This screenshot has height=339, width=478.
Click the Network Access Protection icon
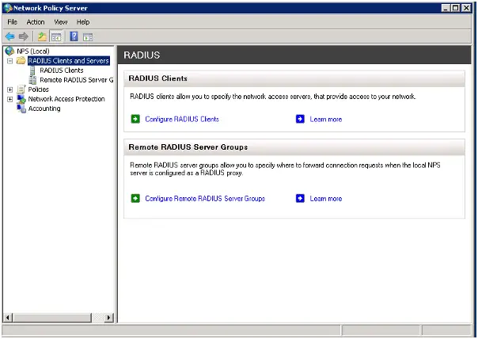tap(21, 99)
